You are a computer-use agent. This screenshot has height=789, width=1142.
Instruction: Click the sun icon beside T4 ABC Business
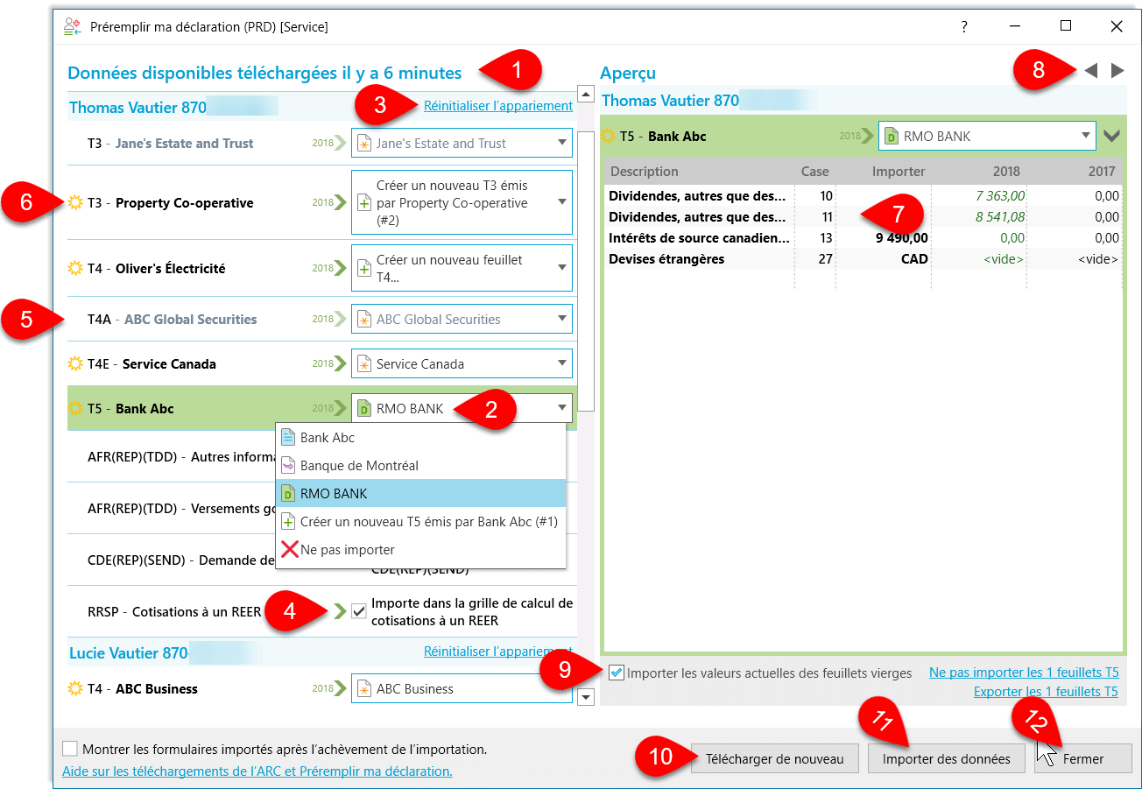pyautogui.click(x=75, y=688)
